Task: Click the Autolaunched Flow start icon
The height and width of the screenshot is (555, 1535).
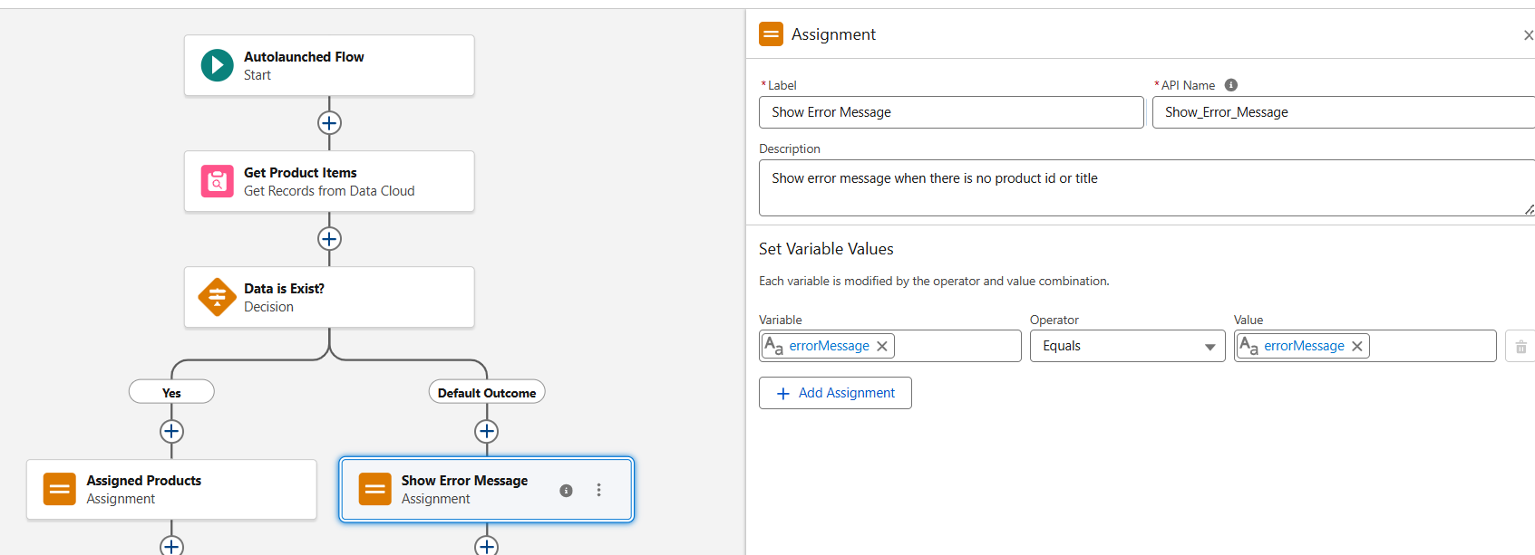Action: [x=217, y=65]
